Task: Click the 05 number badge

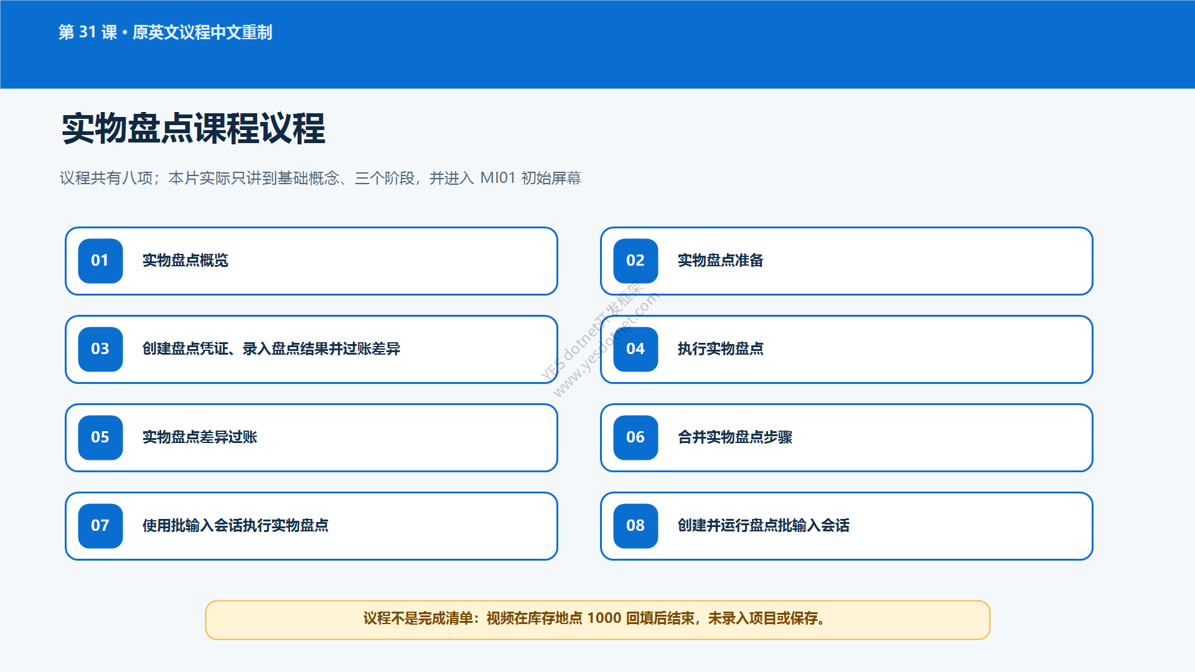Action: pyautogui.click(x=100, y=437)
